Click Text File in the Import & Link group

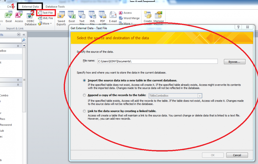46,13
